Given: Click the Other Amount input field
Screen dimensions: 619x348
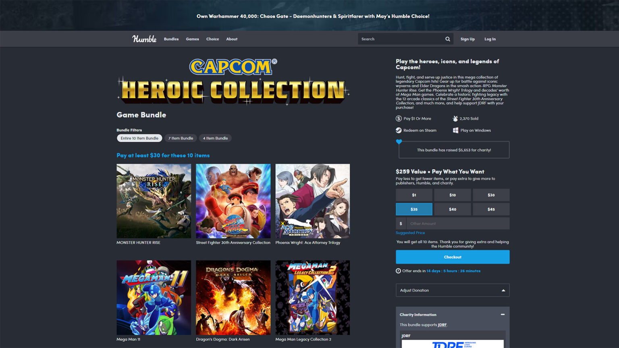Looking at the screenshot, I should [458, 223].
